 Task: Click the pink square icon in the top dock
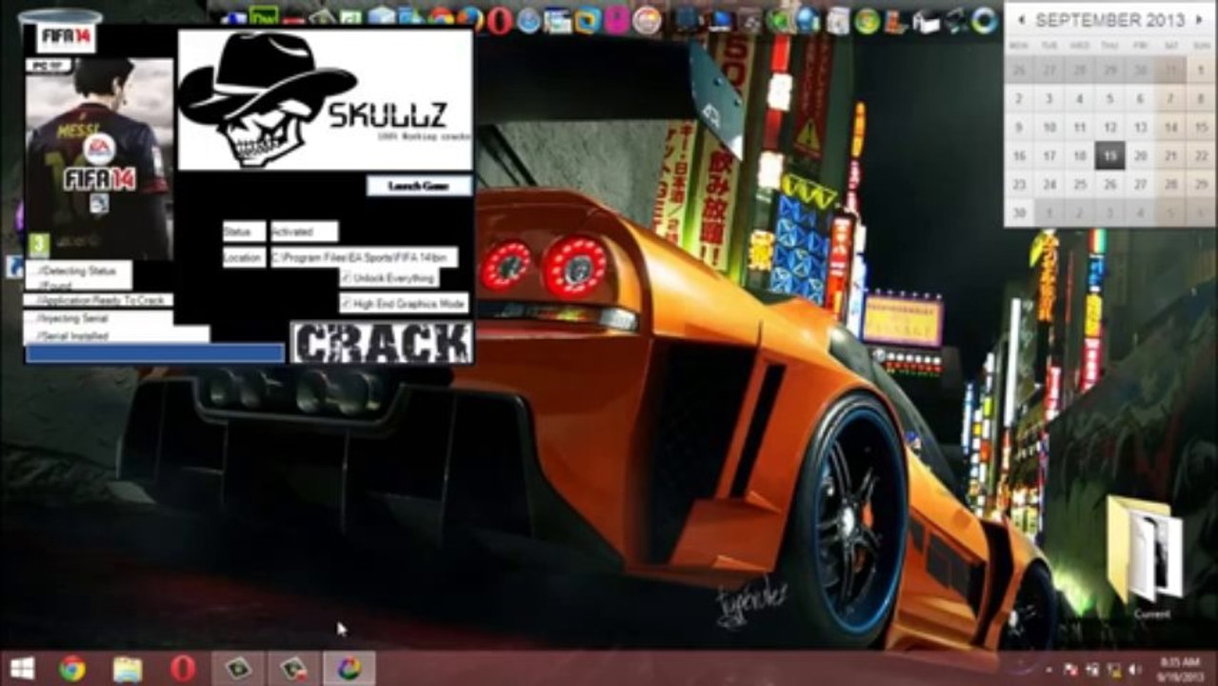coord(617,19)
